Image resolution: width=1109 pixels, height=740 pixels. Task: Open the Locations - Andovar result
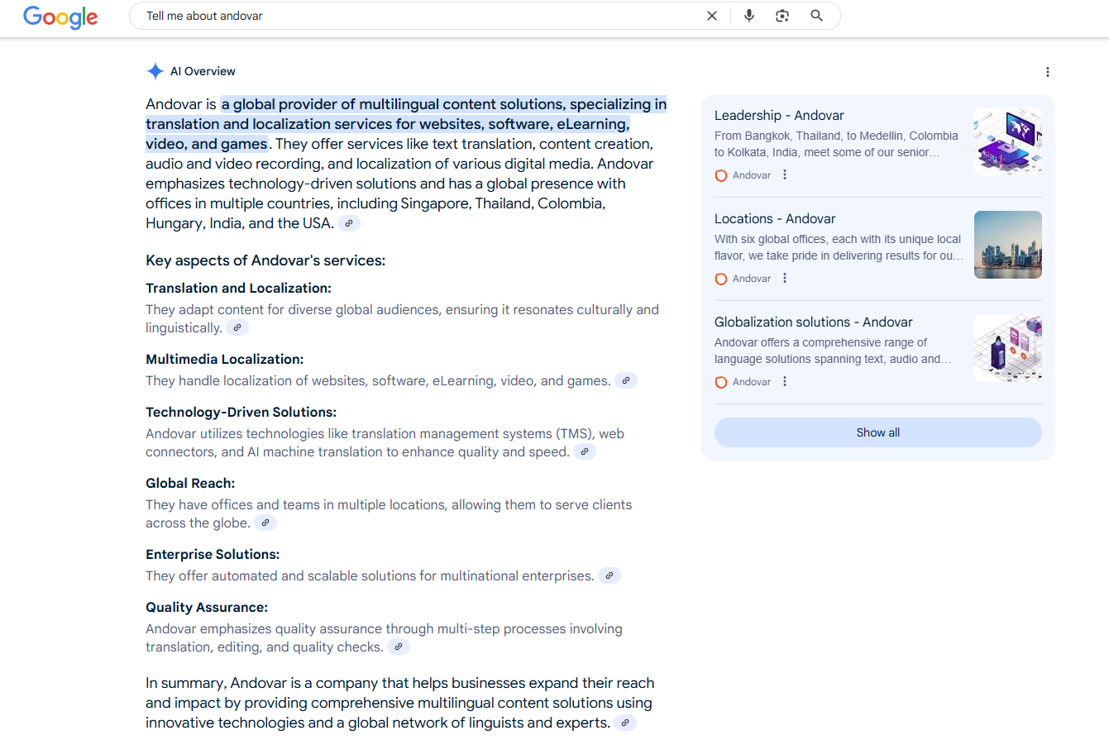[775, 219]
